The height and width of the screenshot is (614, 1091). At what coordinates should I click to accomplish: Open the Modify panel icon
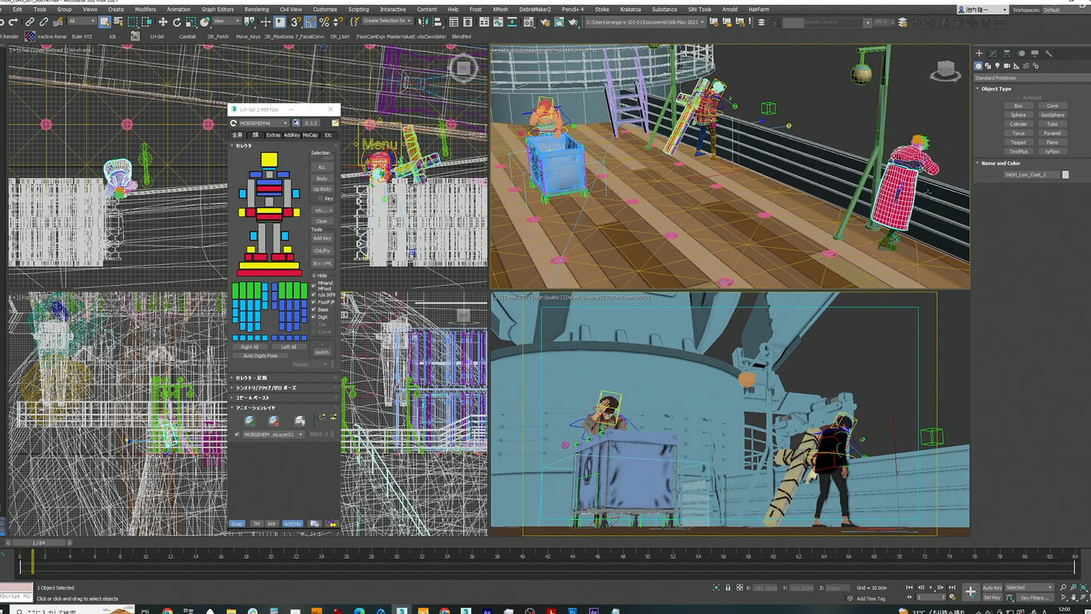point(993,53)
